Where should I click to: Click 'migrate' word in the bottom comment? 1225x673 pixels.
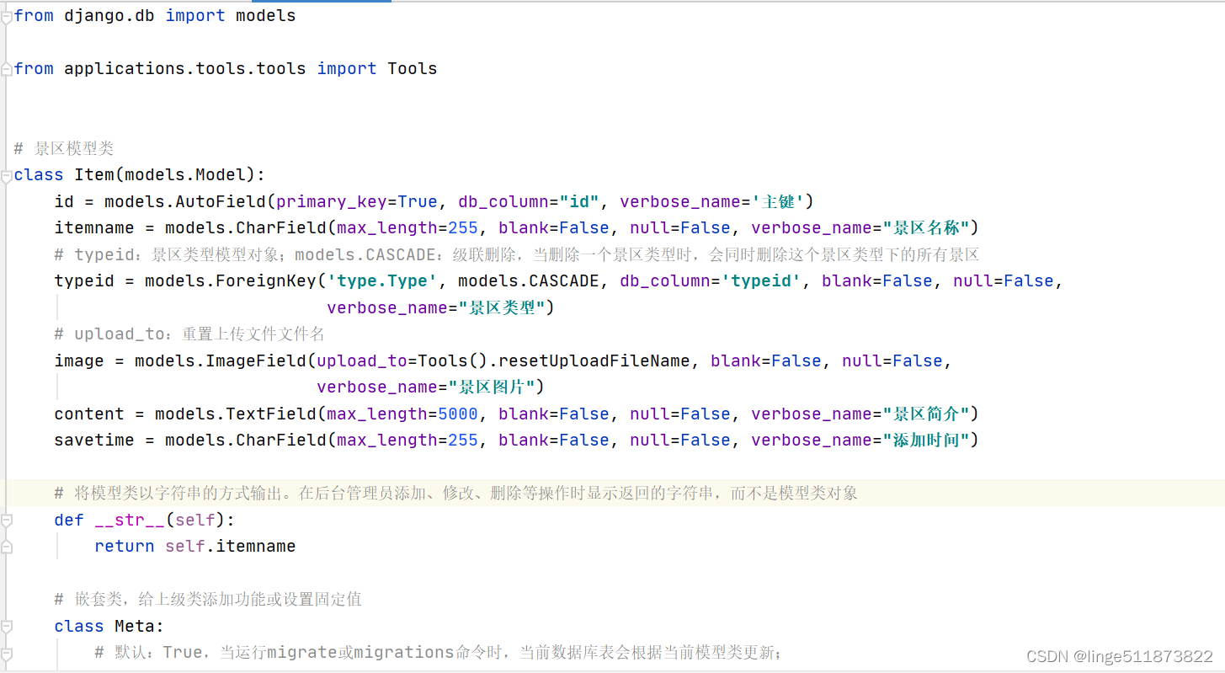tap(301, 653)
